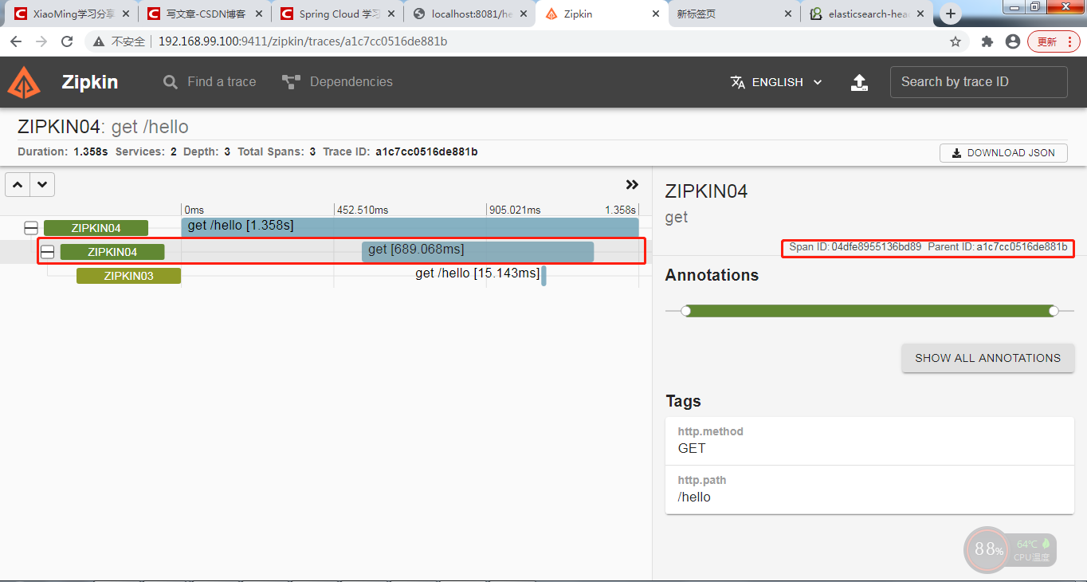The height and width of the screenshot is (582, 1087).
Task: Click SHOW ALL ANNOTATIONS button
Action: [x=988, y=358]
